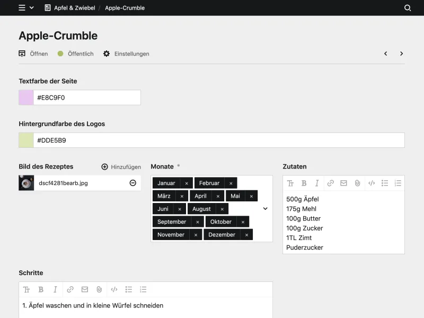This screenshot has height=318, width=424.
Task: Apply italic formatting in the Schritte toolbar
Action: click(x=55, y=289)
